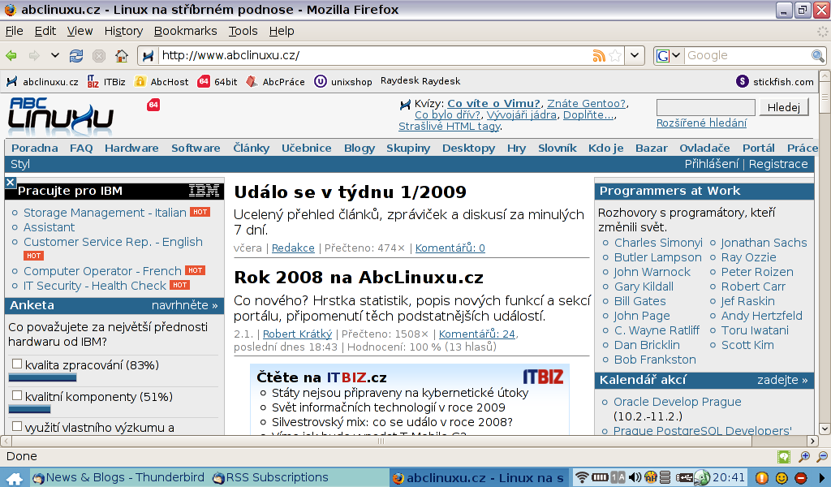Close the Pracujte pro IBM ad box
The image size is (831, 487).
10,183
